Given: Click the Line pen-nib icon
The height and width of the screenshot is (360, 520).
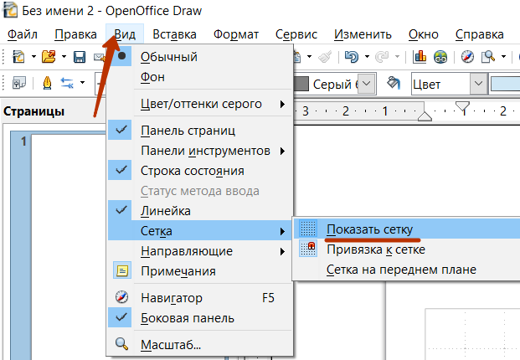Looking at the screenshot, I should [48, 83].
